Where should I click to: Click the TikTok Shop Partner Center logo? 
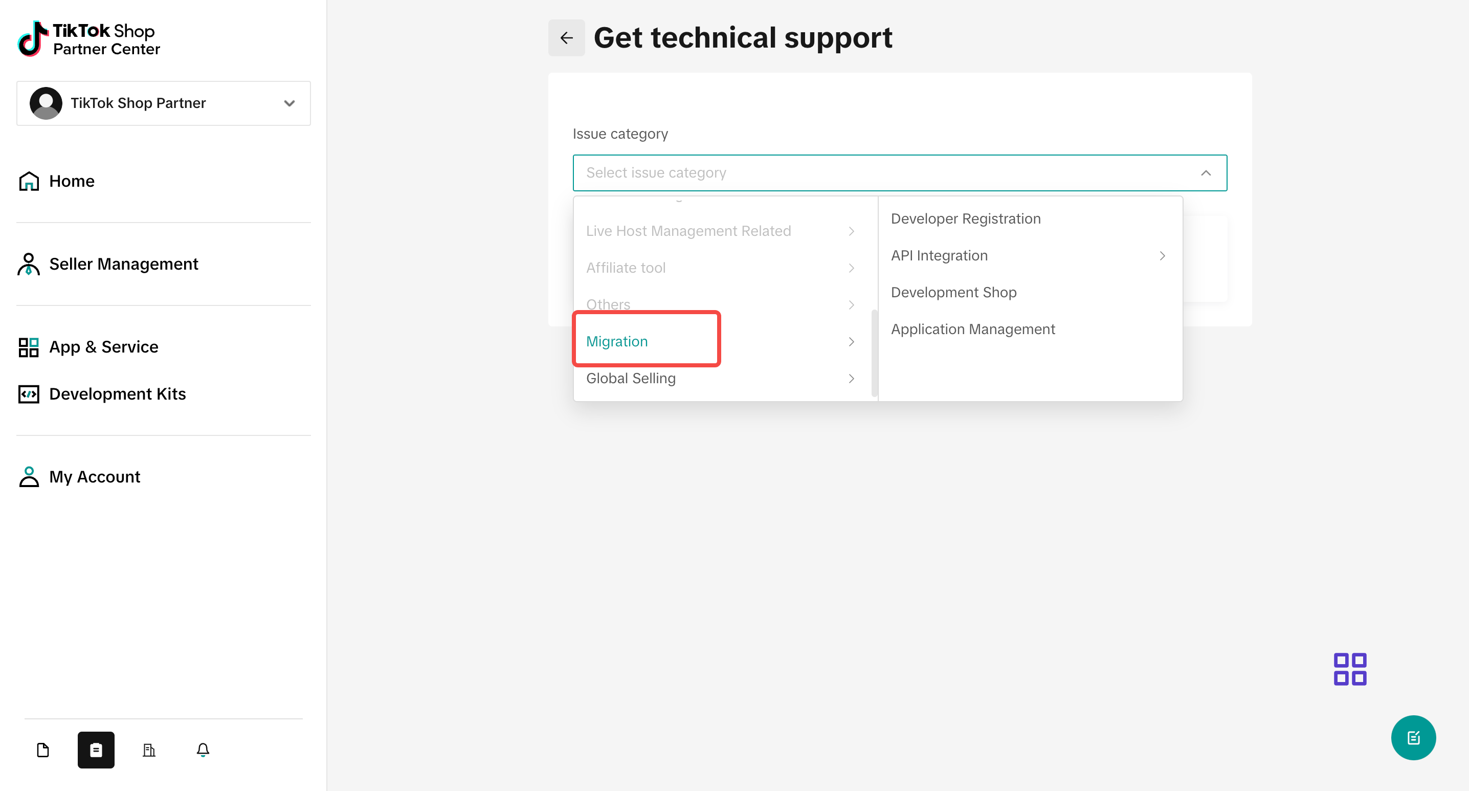pos(89,39)
